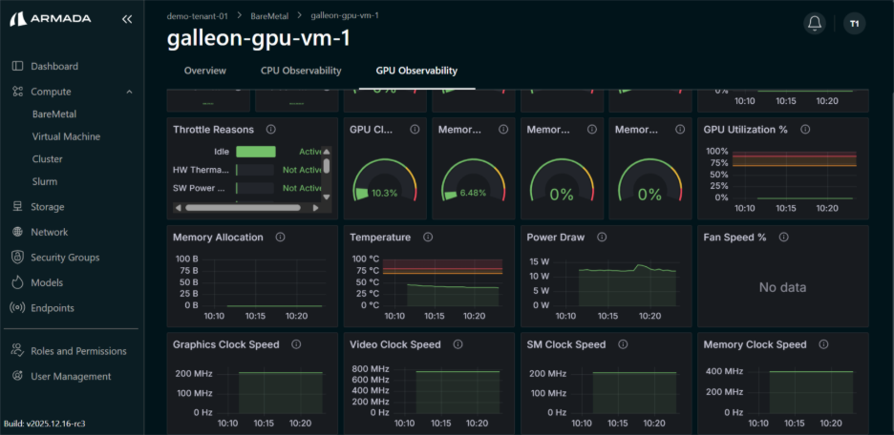The width and height of the screenshot is (894, 435).
Task: Open User Management page
Action: pos(71,376)
